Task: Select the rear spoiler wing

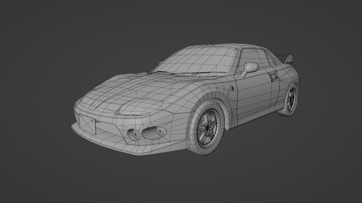Action: (x=285, y=58)
